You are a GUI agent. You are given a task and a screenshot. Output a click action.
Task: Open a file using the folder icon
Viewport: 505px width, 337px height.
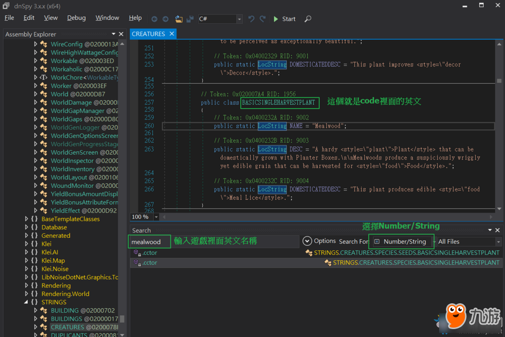pyautogui.click(x=179, y=19)
